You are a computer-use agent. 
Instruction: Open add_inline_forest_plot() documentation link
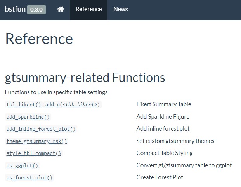[41, 129]
